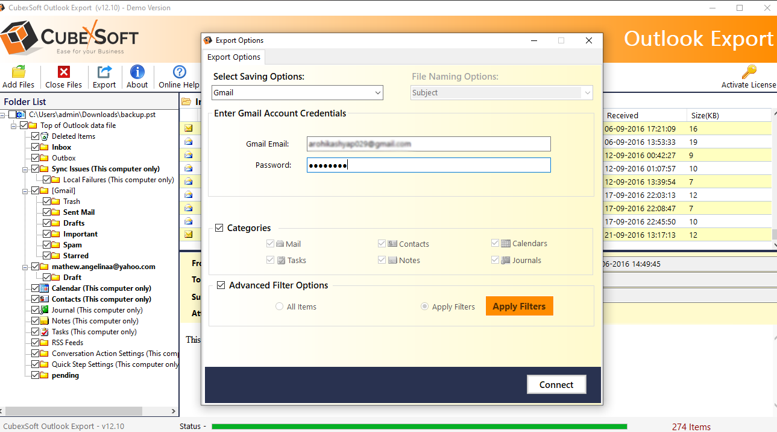Viewport: 777px width, 432px height.
Task: Collapse the mathew.angelinaa@yahoo.com tree node
Action: point(26,267)
